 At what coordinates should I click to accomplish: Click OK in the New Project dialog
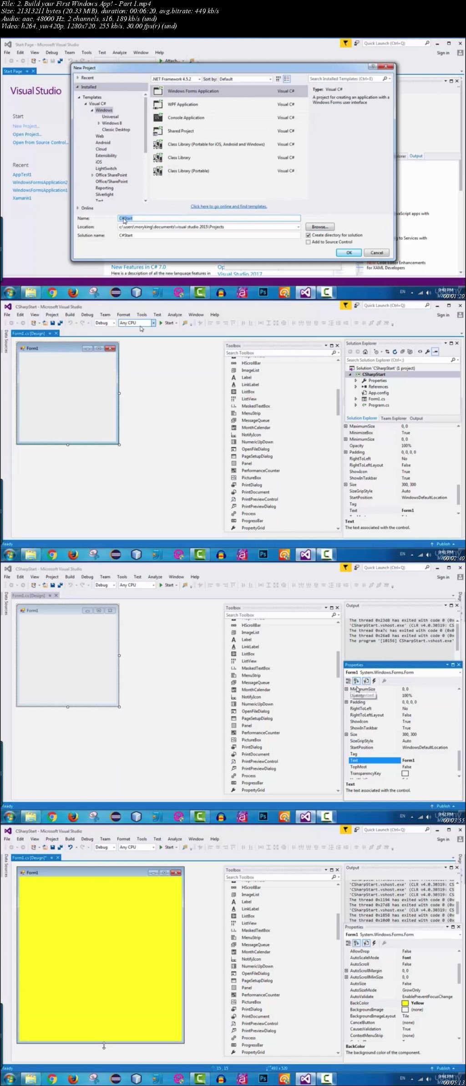(349, 253)
